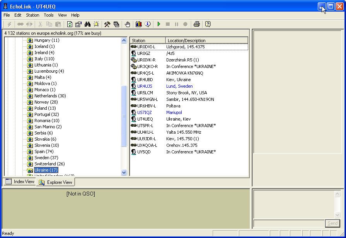The image size is (346, 238).
Task: Select station UR4UBD
Action: [189, 80]
